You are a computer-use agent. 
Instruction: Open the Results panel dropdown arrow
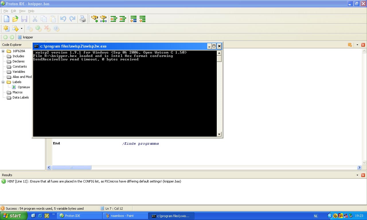click(x=357, y=175)
